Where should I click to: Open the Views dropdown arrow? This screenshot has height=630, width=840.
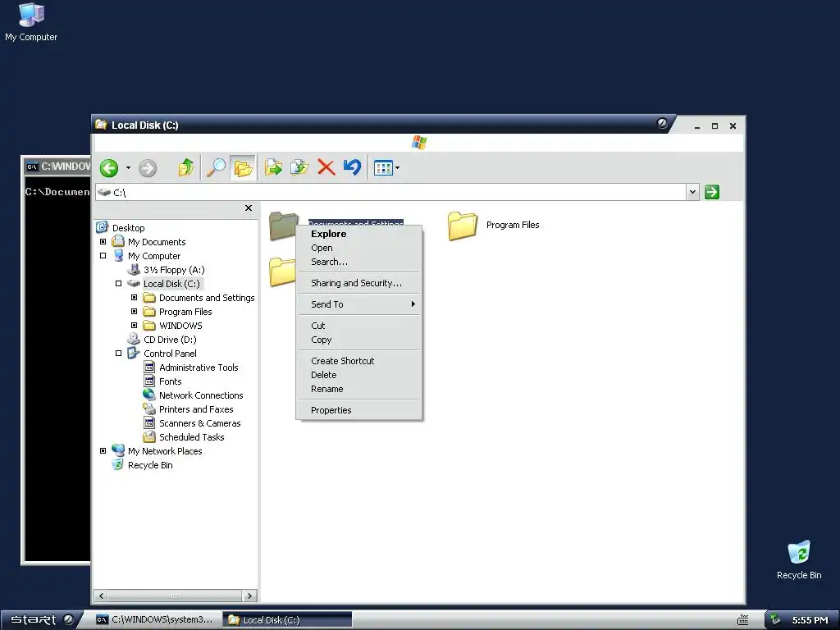click(x=398, y=168)
